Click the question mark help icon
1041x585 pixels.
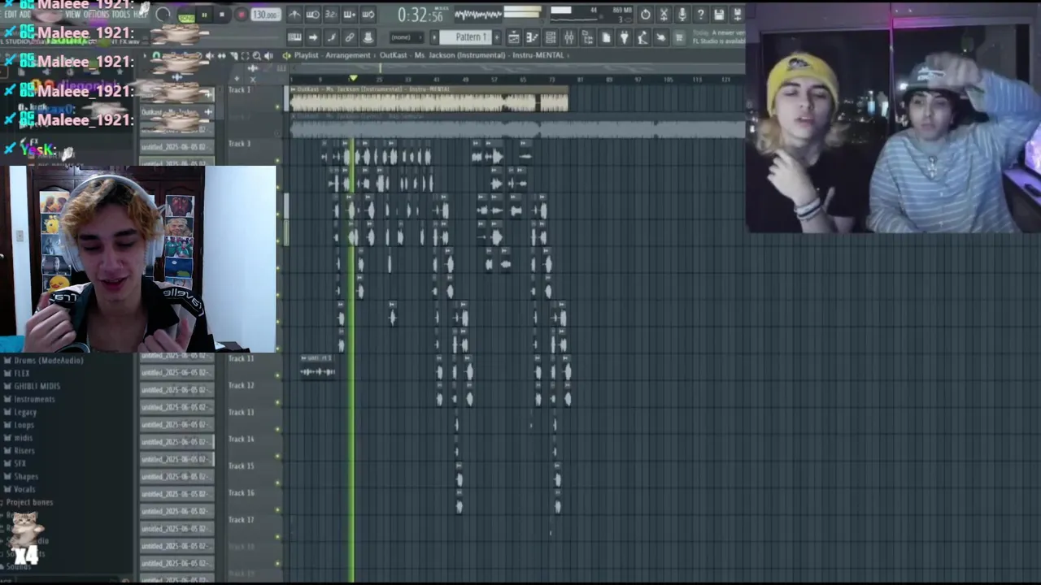[x=700, y=15]
